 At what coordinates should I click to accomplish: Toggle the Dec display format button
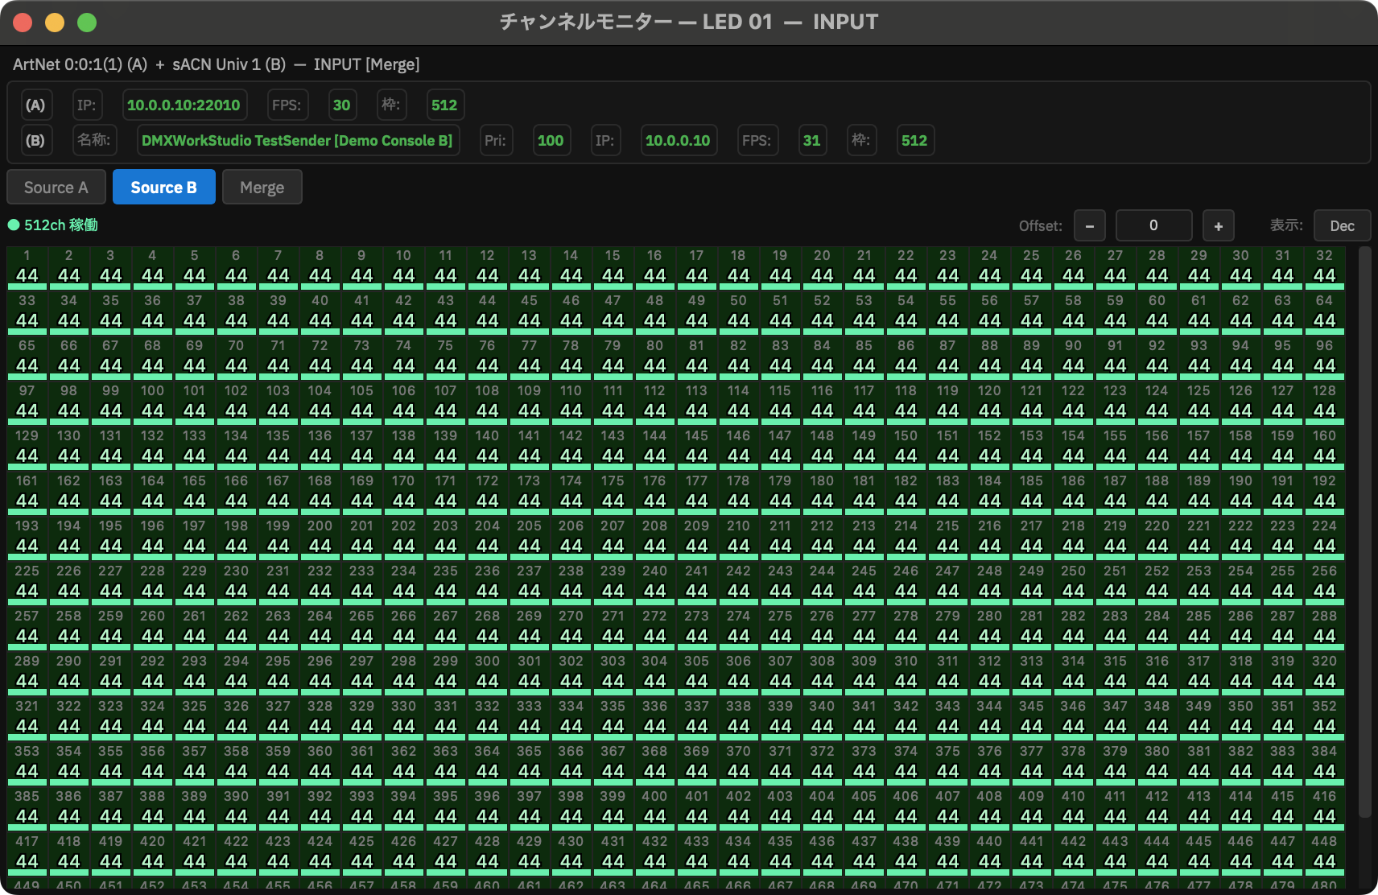(1342, 226)
